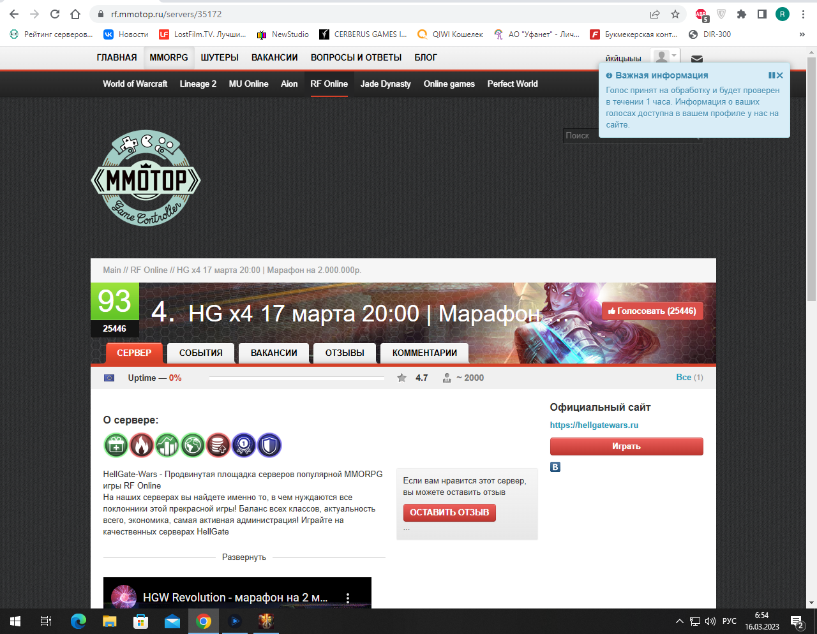Open File Explorer from the taskbar
The height and width of the screenshot is (634, 817).
(110, 621)
